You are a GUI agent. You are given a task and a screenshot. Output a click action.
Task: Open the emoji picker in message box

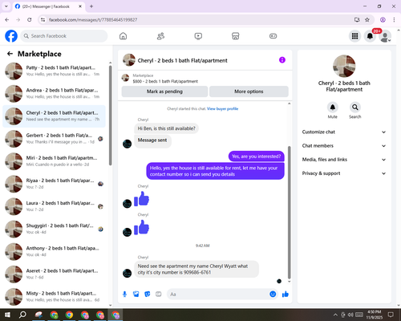tap(273, 295)
